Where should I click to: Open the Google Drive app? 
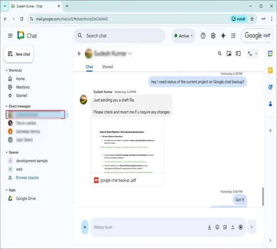pyautogui.click(x=25, y=199)
